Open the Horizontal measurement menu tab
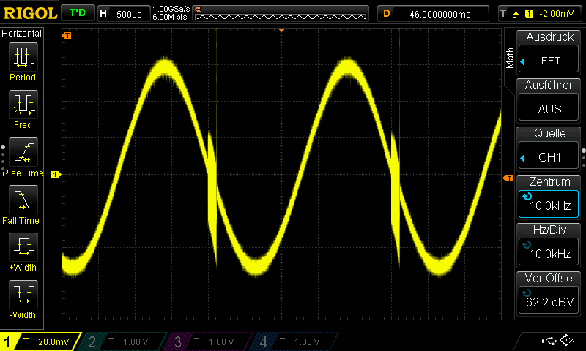 point(22,34)
